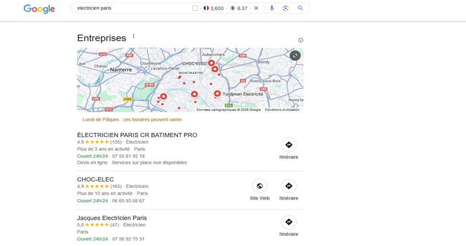Start voice search with microphone icon
The width and height of the screenshot is (466, 246).
pos(271,8)
